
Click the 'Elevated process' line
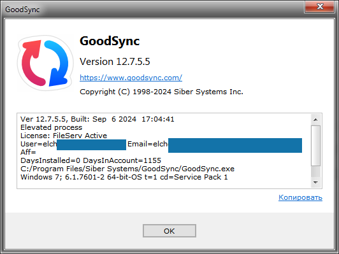pyautogui.click(x=51, y=127)
